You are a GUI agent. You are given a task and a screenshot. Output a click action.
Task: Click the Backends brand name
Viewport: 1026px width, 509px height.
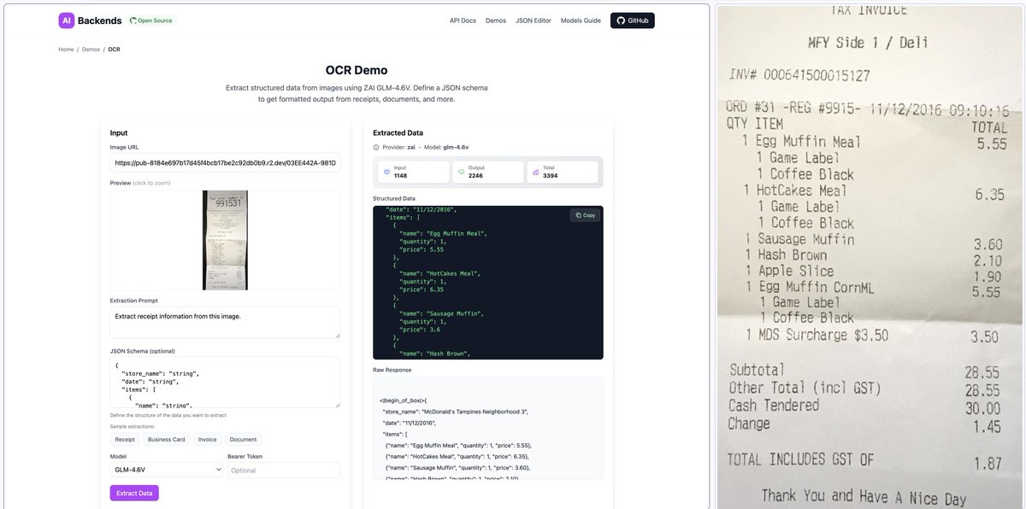(100, 20)
